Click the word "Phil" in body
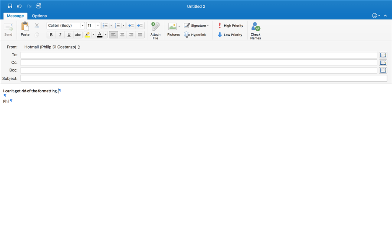 click(6, 101)
